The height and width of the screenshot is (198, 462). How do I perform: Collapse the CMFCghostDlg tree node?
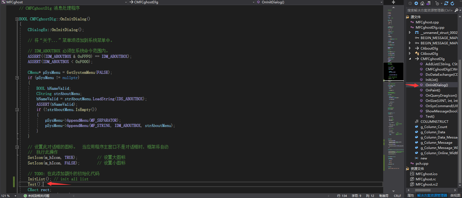click(x=410, y=59)
